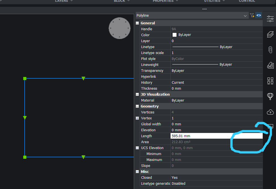Click the rolled sheet and triangle sidebar icon

click(270, 66)
